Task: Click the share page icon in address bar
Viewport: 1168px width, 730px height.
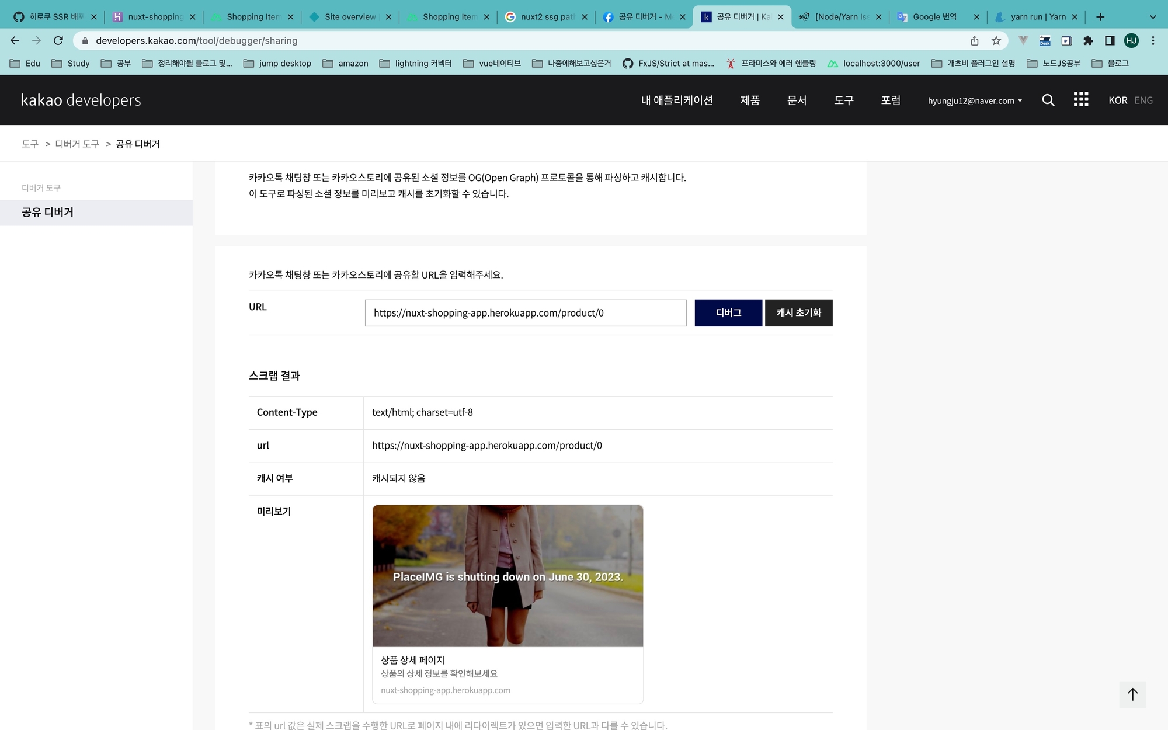Action: pyautogui.click(x=975, y=40)
